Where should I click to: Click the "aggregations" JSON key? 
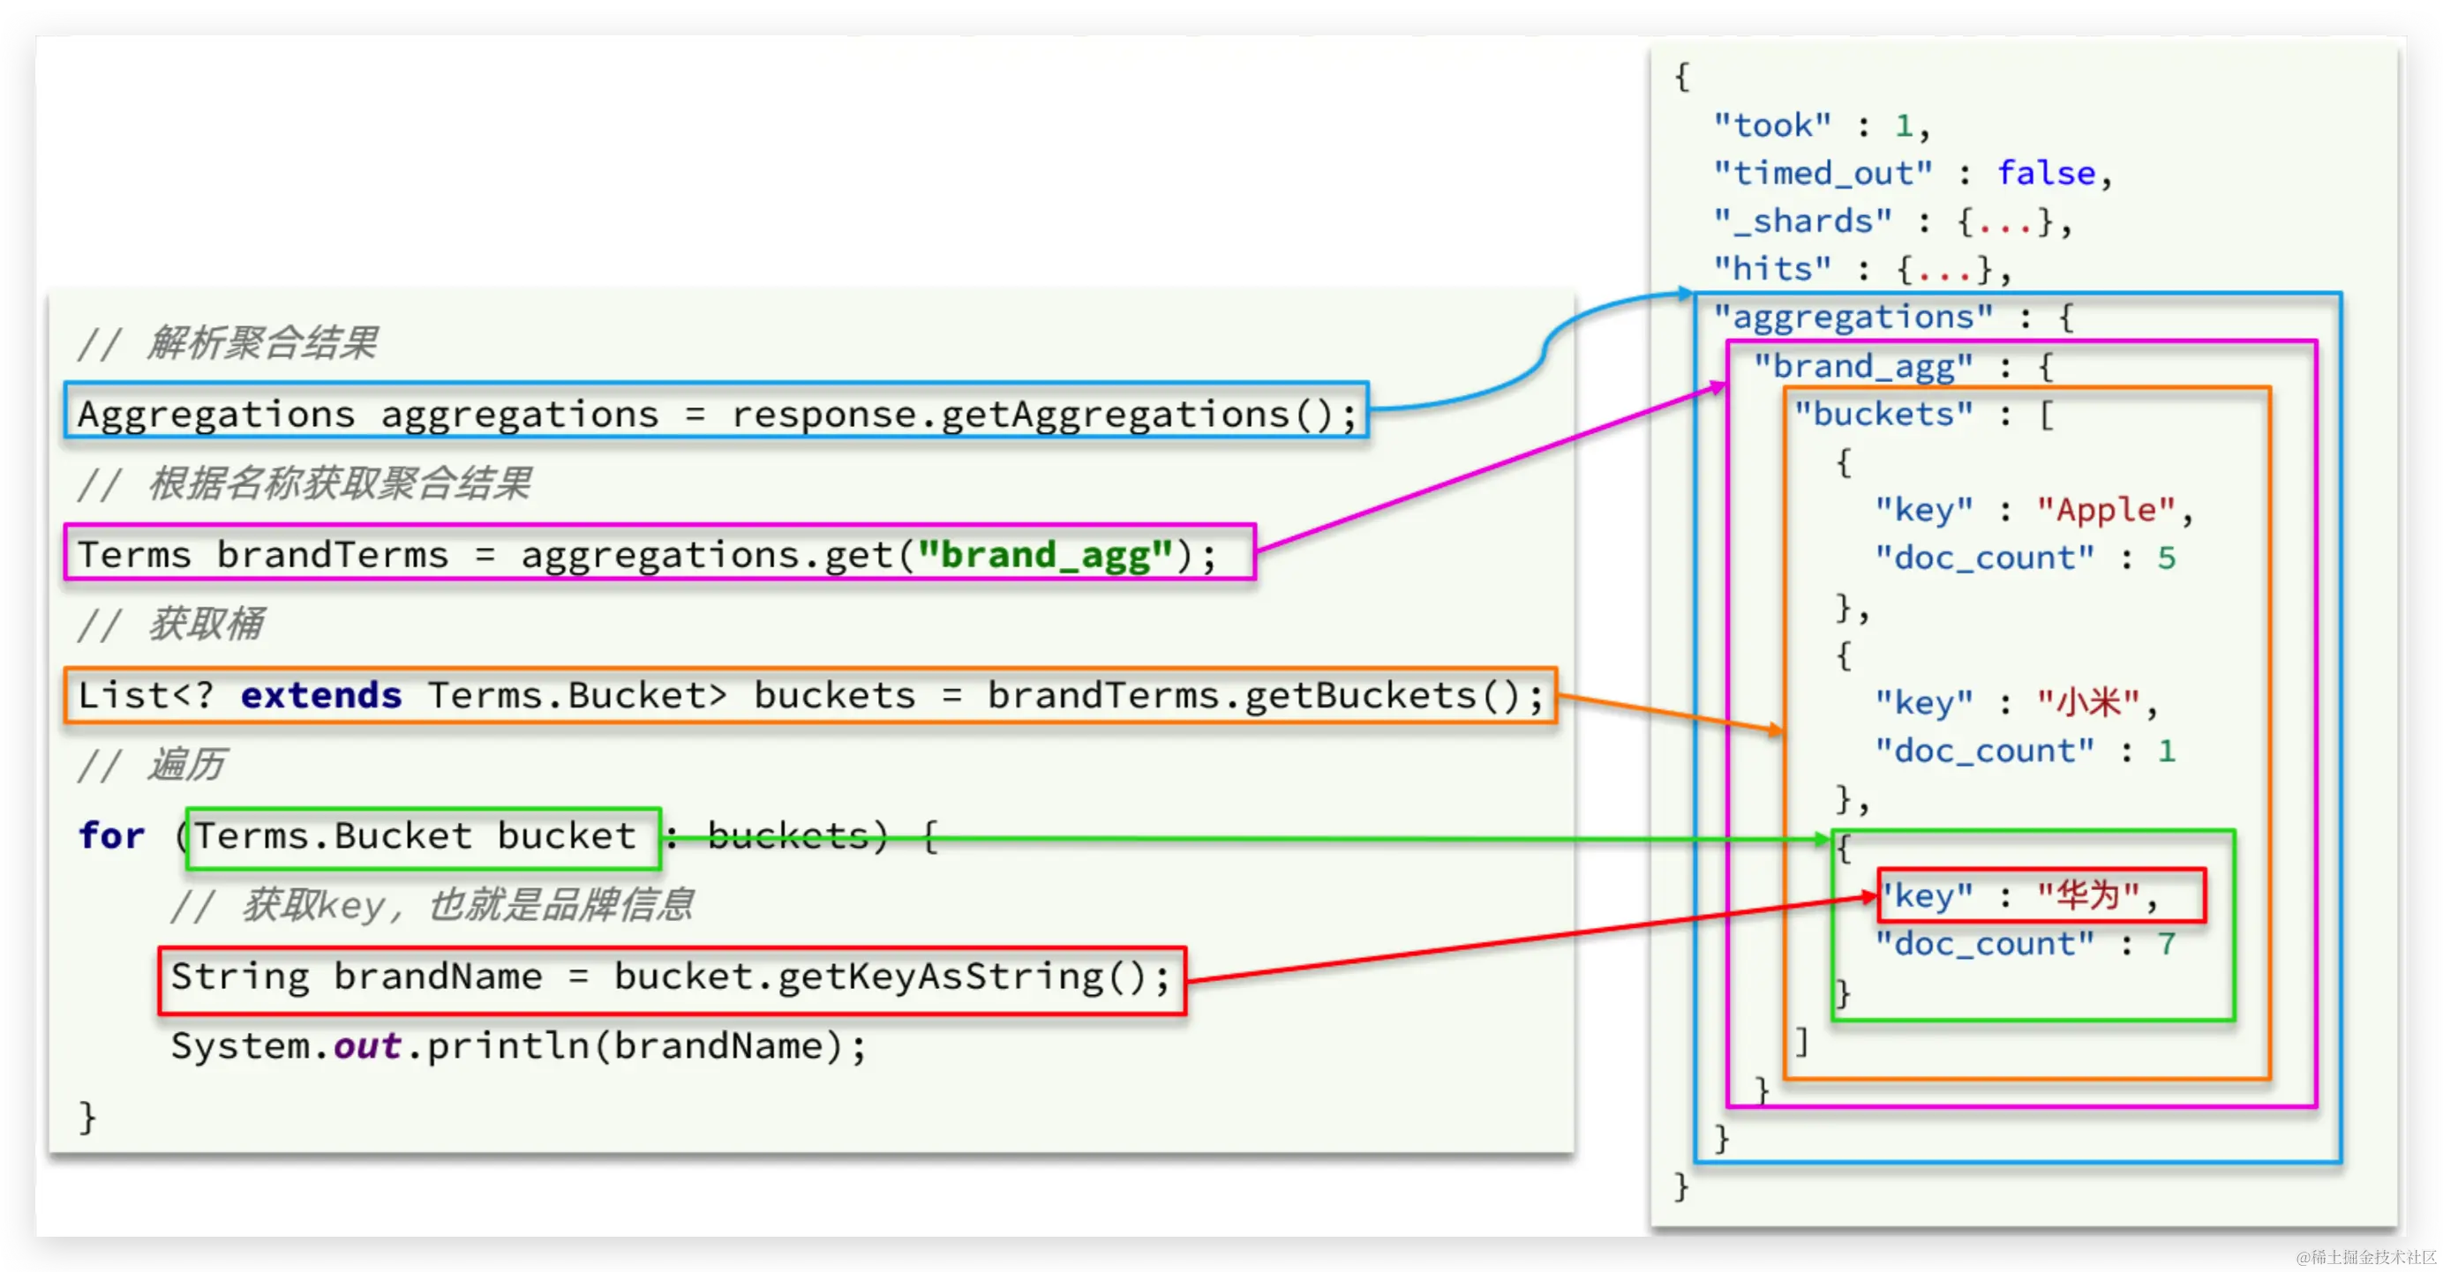[1853, 317]
